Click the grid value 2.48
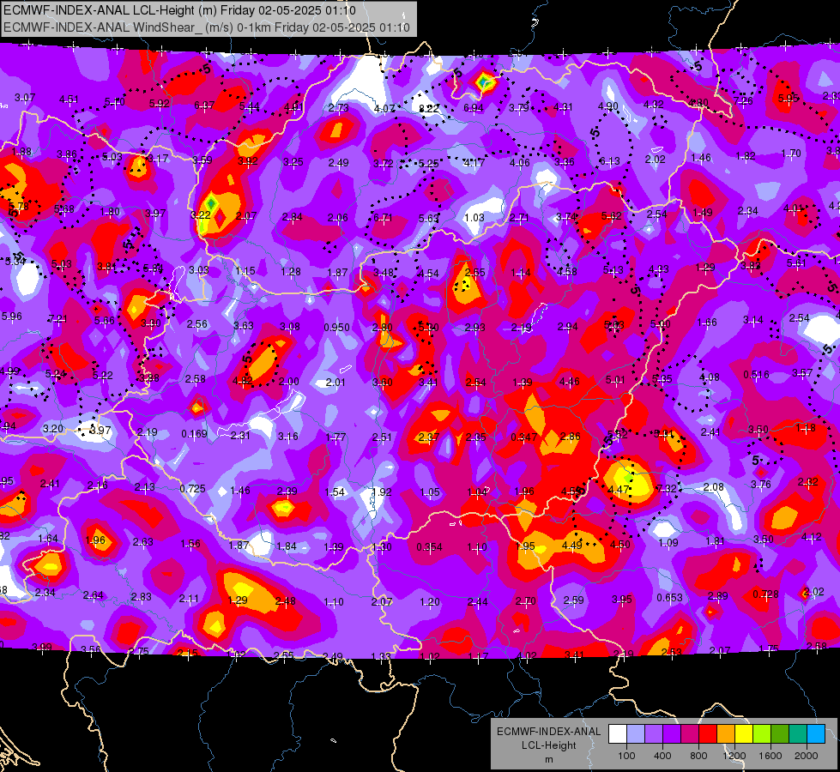Image resolution: width=840 pixels, height=772 pixels. 286,601
